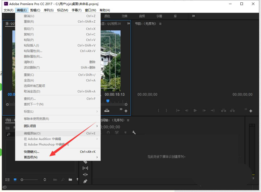Click the Lift icon in the Program monitor
The width and height of the screenshot is (261, 192).
[223, 110]
